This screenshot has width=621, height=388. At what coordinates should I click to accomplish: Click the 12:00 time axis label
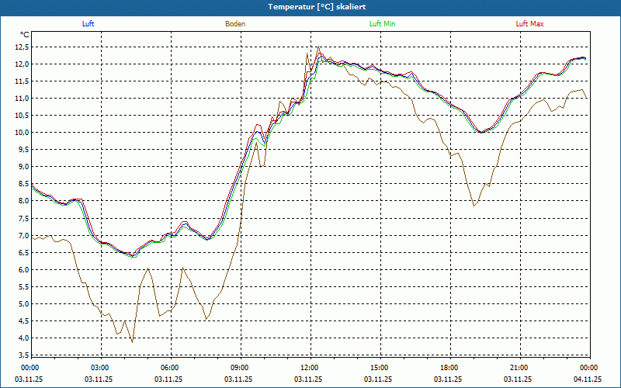(310, 368)
